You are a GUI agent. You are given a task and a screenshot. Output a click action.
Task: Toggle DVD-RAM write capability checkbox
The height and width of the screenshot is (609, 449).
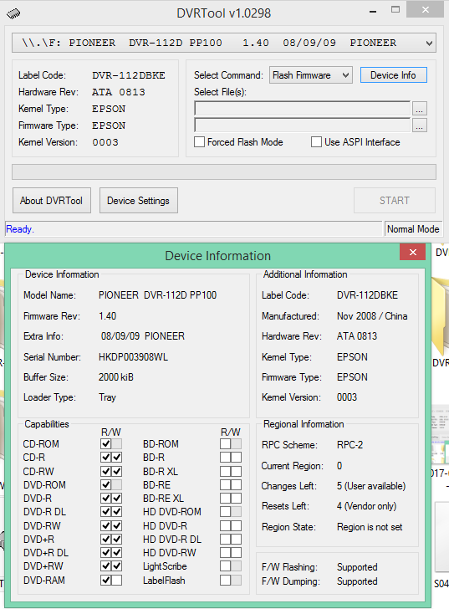(x=117, y=581)
